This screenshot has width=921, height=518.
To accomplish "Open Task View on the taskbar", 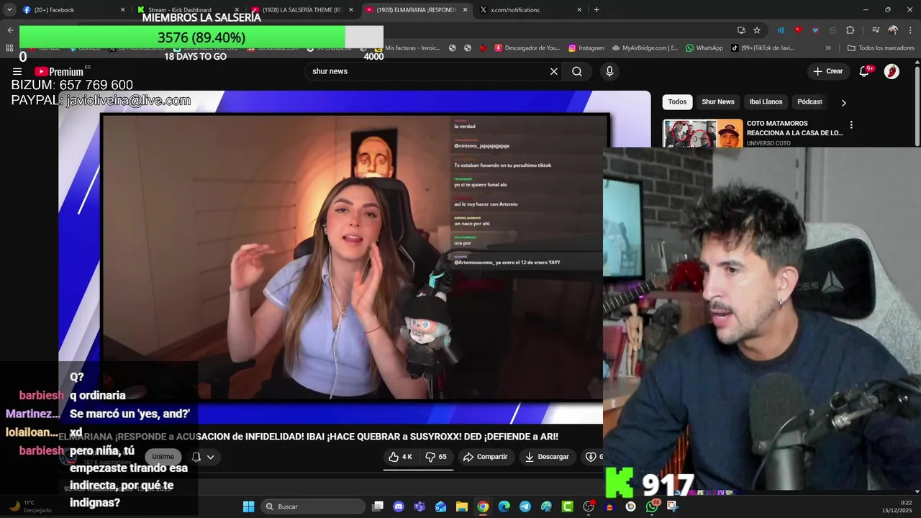I will [378, 506].
